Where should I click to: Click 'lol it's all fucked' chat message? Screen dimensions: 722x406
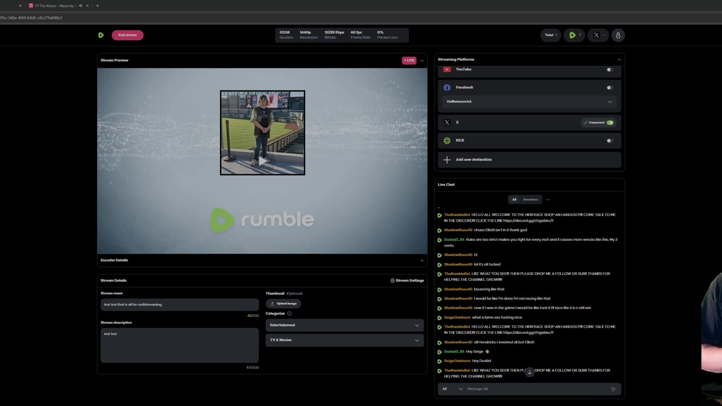click(487, 264)
